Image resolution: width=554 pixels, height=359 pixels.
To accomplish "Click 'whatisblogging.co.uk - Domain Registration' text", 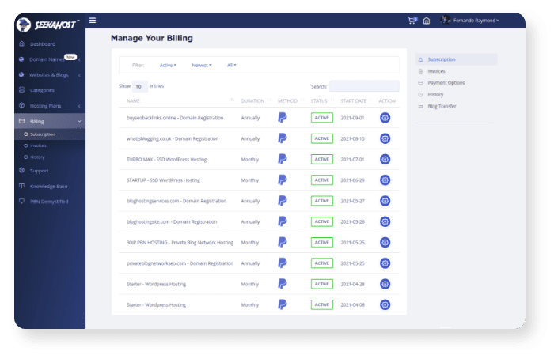I will coord(173,138).
